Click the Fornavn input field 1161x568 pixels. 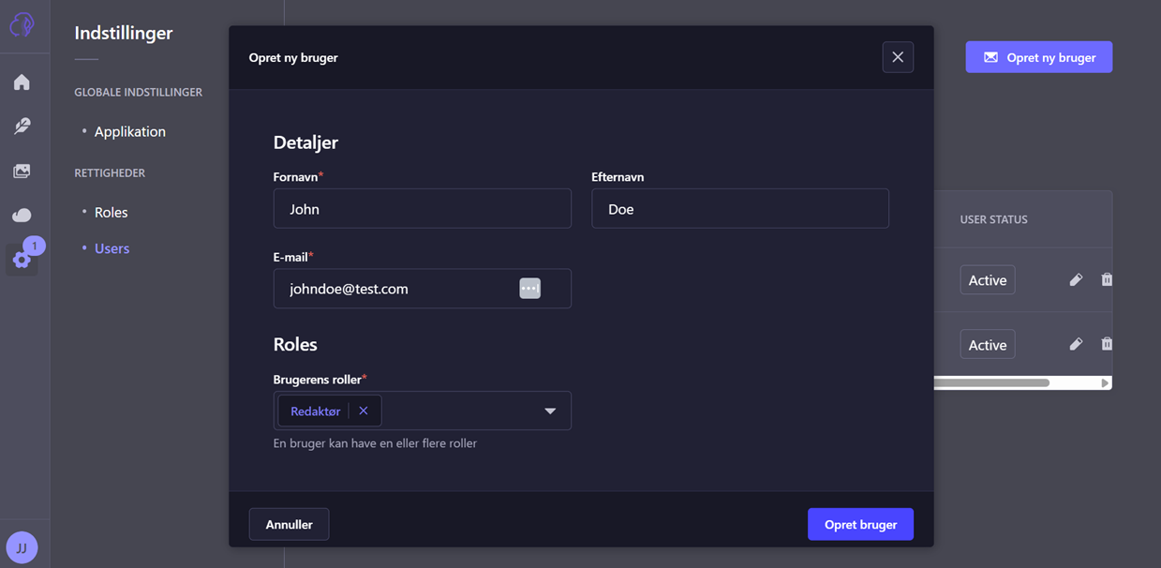click(422, 209)
